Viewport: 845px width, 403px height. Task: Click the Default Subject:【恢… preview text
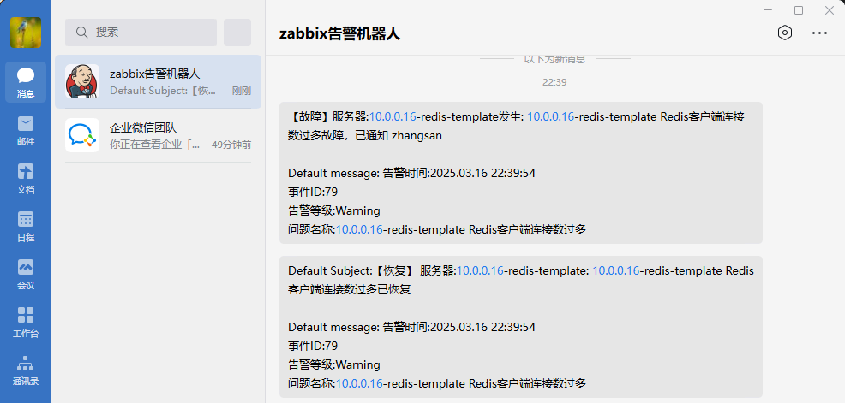(x=163, y=91)
